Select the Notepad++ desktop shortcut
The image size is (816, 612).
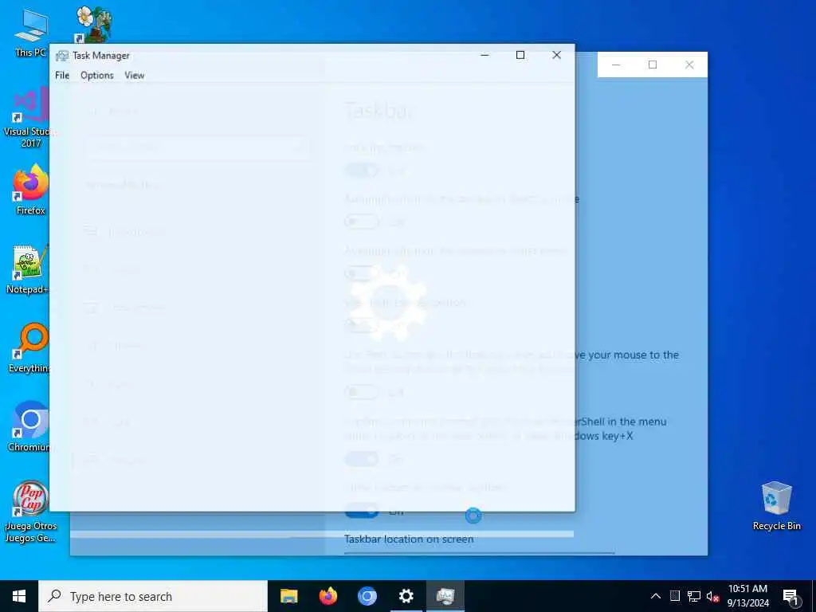click(x=29, y=269)
